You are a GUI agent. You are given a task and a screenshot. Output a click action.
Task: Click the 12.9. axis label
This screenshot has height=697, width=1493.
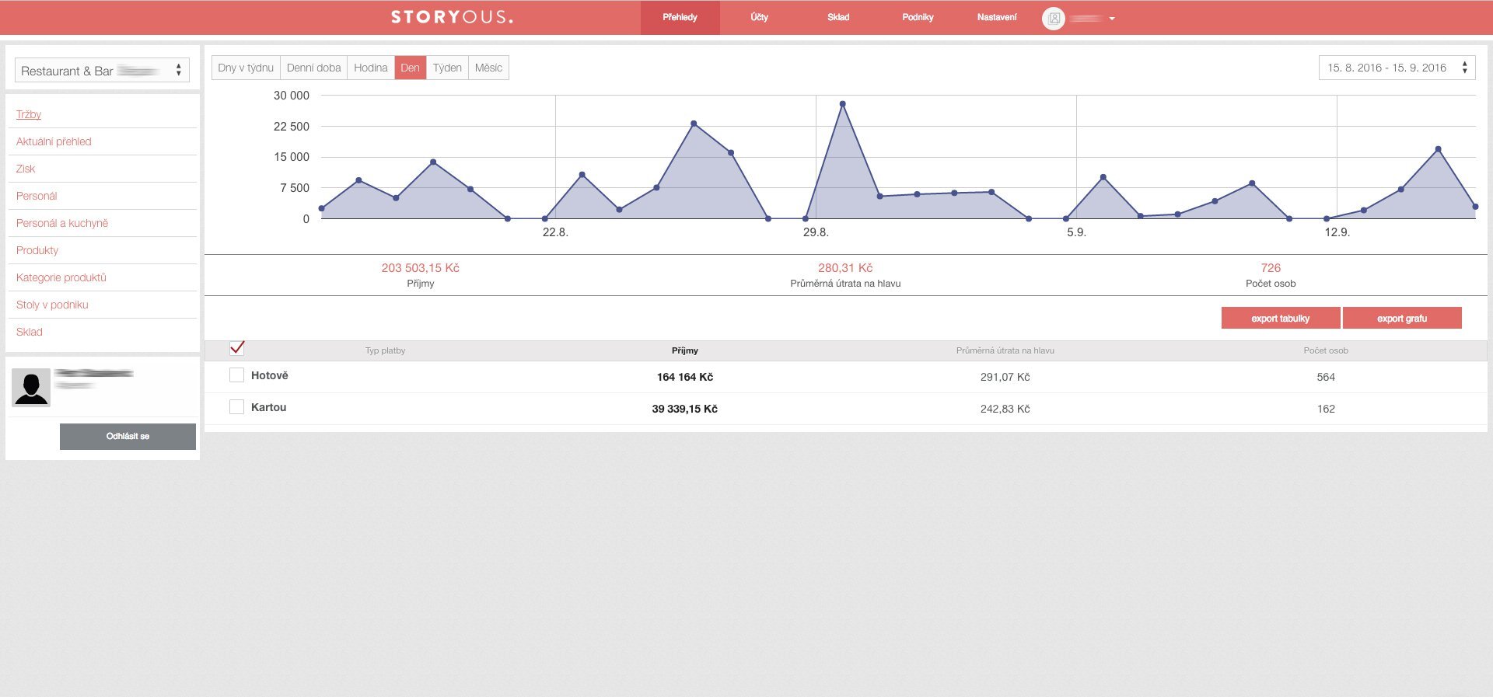click(1337, 232)
